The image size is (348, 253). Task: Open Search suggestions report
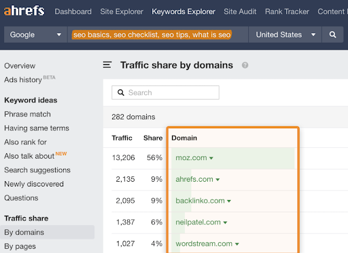click(x=37, y=170)
